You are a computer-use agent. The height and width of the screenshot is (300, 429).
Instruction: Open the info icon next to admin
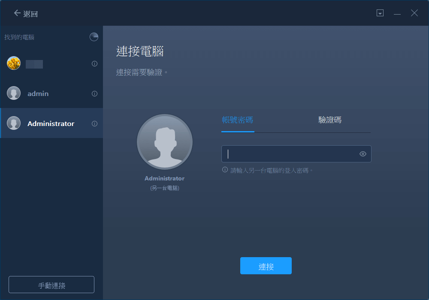coord(94,93)
